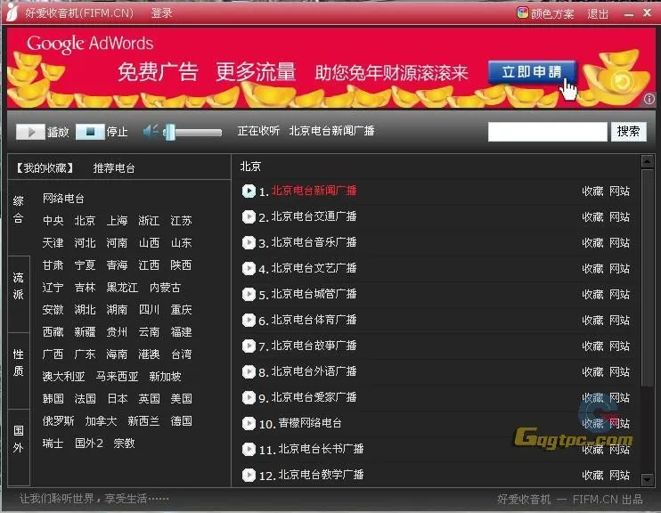Click the ad info icon on banner
The width and height of the screenshot is (661, 513).
pos(649,99)
